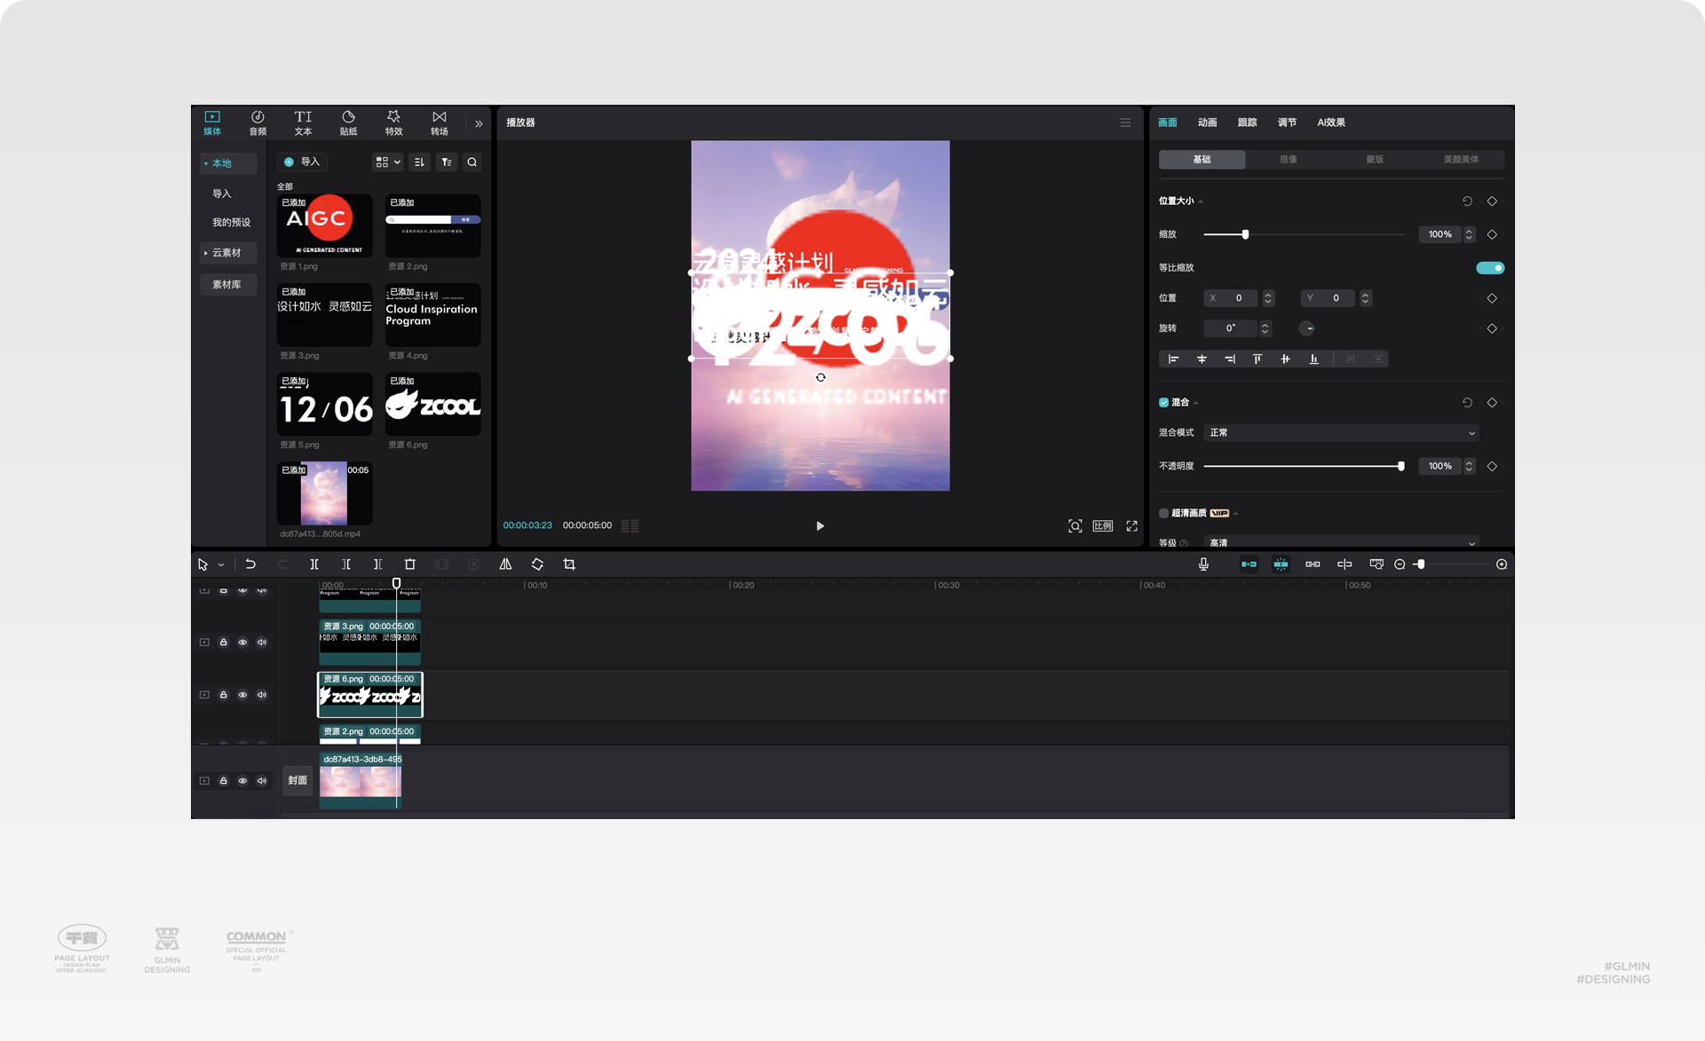This screenshot has height=1041, width=1705.
Task: Toggle the 等比缩放 switch
Action: (1489, 268)
